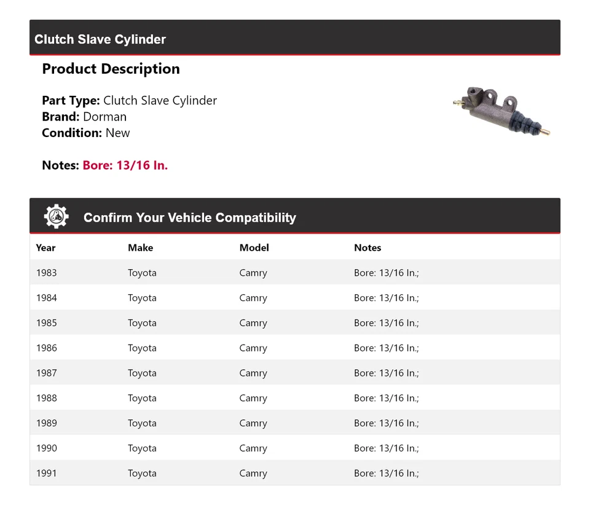The height and width of the screenshot is (505, 590).
Task: Click the Model column header
Action: [x=254, y=248]
